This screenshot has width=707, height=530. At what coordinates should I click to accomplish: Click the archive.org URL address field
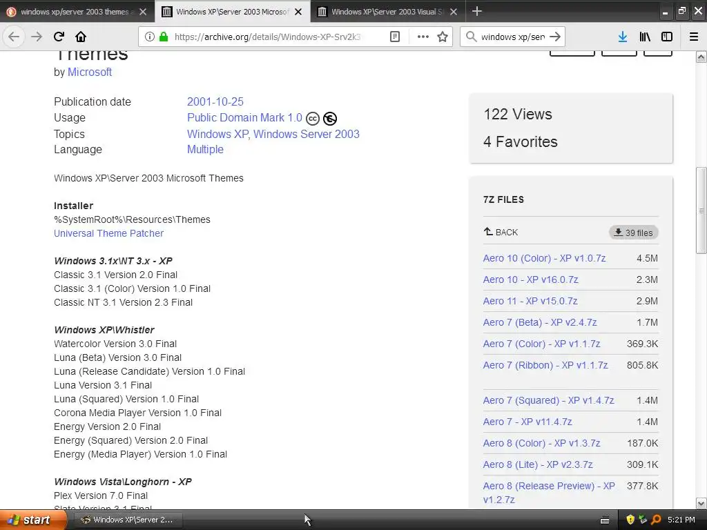click(x=267, y=37)
